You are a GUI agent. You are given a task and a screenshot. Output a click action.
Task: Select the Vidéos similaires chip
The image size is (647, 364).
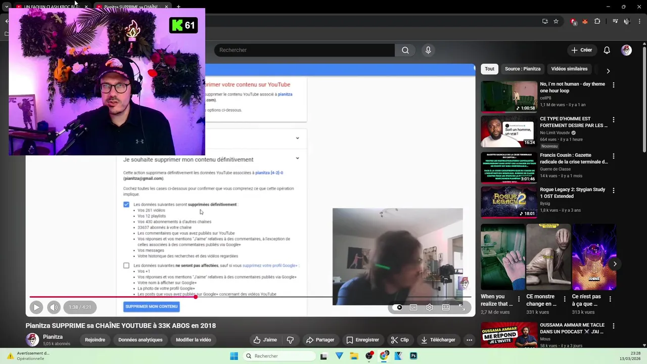(x=569, y=69)
